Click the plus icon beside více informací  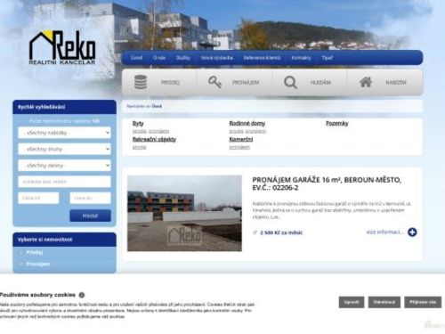(412, 232)
